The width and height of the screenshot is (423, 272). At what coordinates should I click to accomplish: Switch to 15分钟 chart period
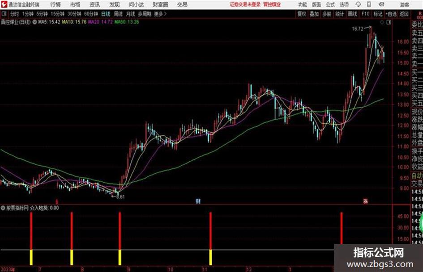coord(57,14)
